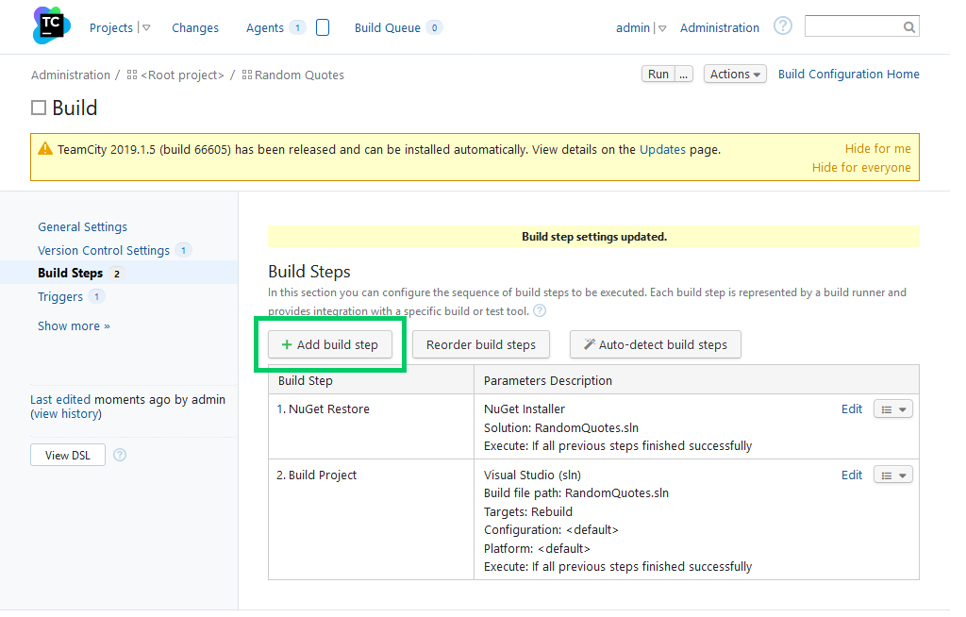Click the Run custom build ellipsis button

click(x=684, y=74)
